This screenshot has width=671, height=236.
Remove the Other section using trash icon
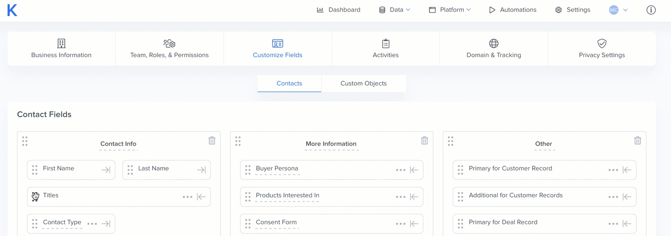[x=637, y=141]
